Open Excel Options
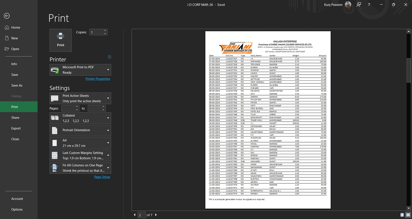 coord(19,210)
